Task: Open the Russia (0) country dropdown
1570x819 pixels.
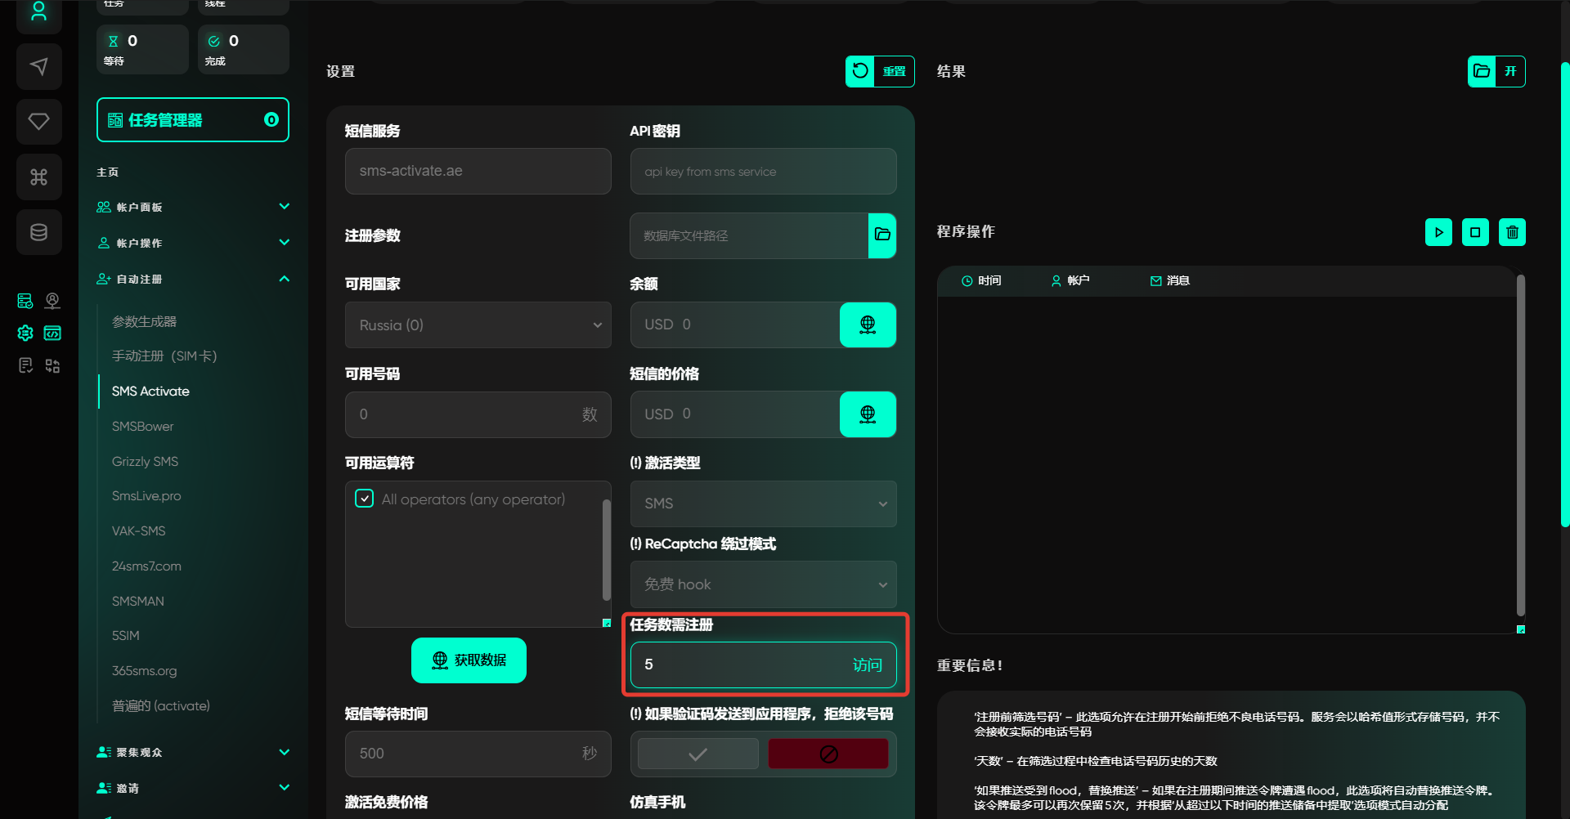Action: [478, 325]
